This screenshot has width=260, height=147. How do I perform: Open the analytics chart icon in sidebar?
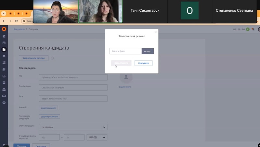tap(4, 83)
